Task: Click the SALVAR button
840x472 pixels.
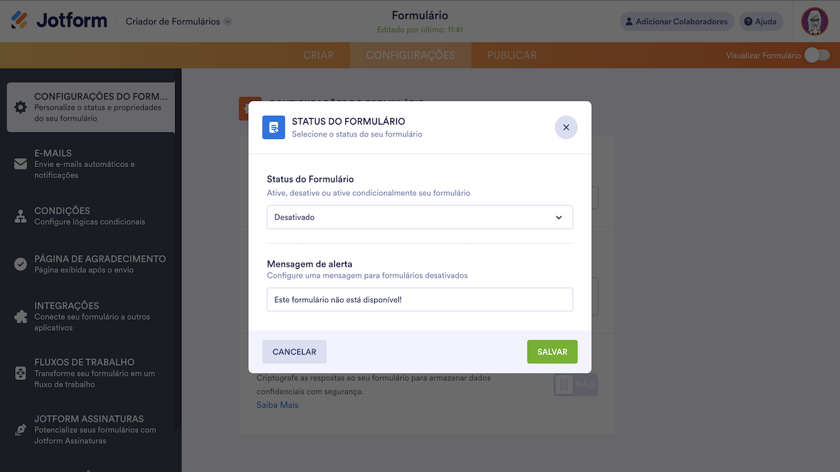Action: (552, 352)
